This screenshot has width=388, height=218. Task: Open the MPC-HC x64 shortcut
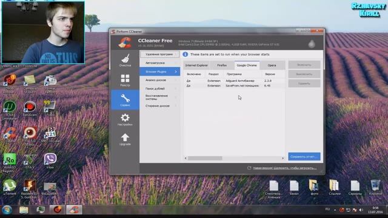[x=50, y=134]
